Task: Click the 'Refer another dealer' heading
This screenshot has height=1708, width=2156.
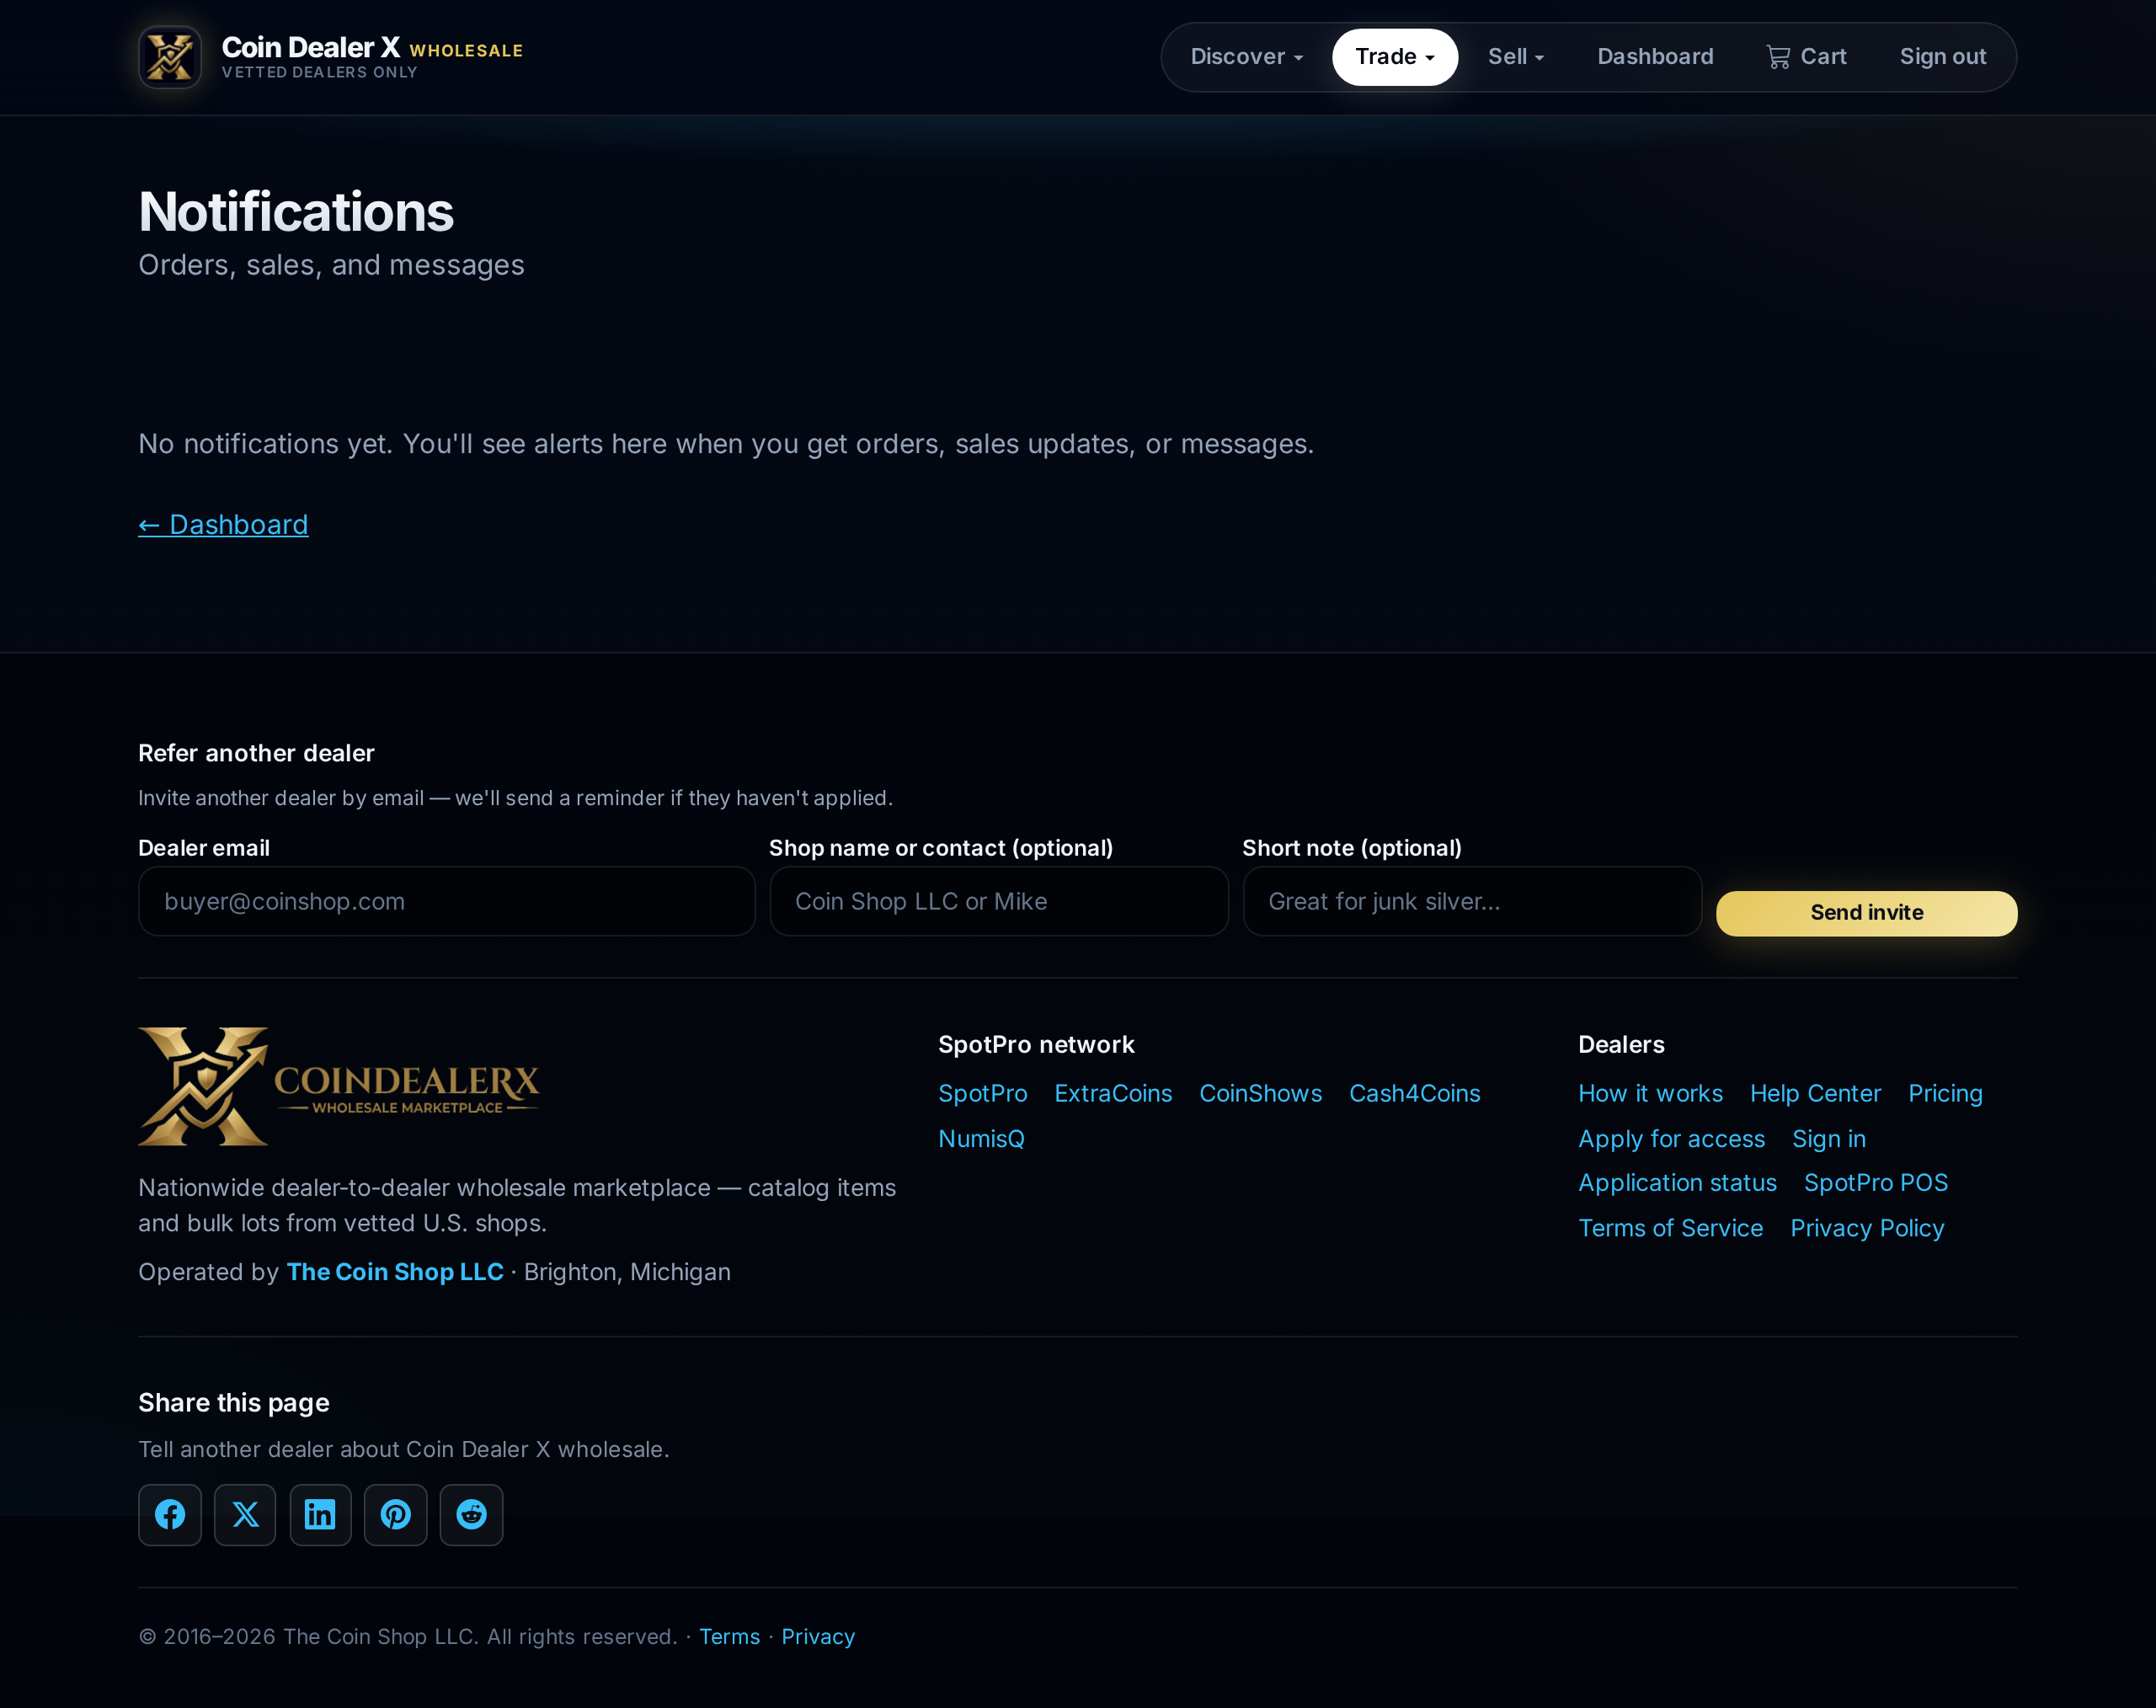Action: [256, 753]
